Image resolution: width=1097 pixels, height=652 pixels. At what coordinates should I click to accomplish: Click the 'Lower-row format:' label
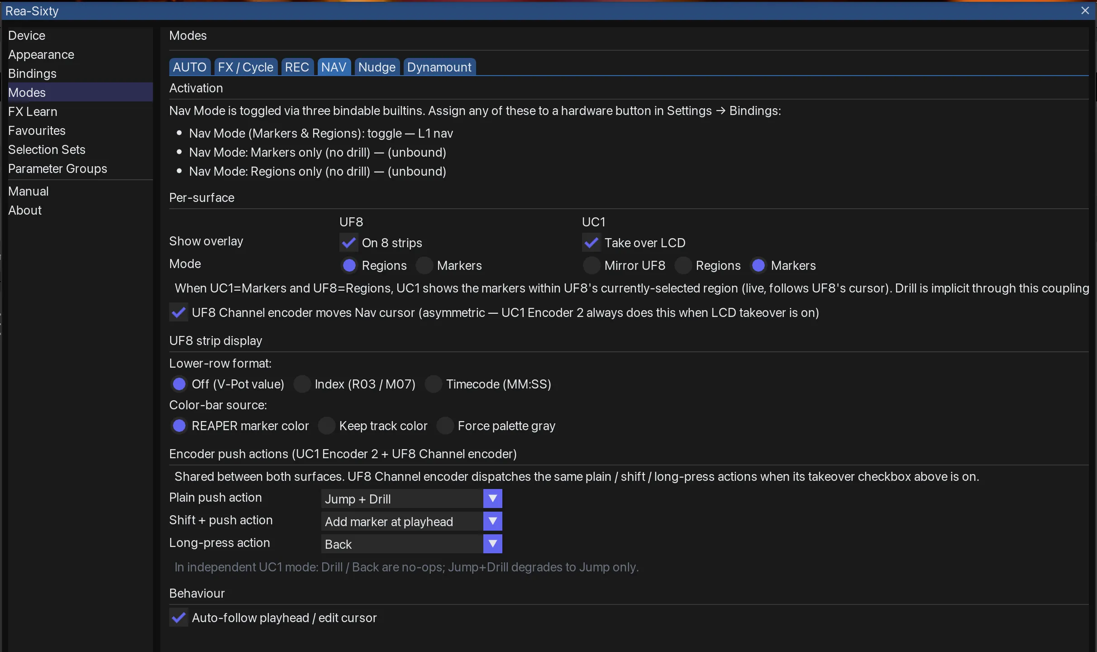[220, 363]
